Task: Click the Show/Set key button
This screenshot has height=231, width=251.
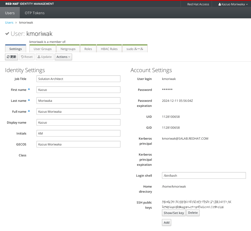Action: point(173,212)
